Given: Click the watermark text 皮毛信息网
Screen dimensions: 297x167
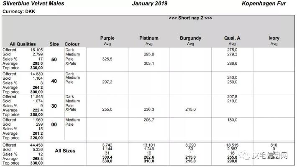Looking at the screenshot, I should click(x=270, y=156).
